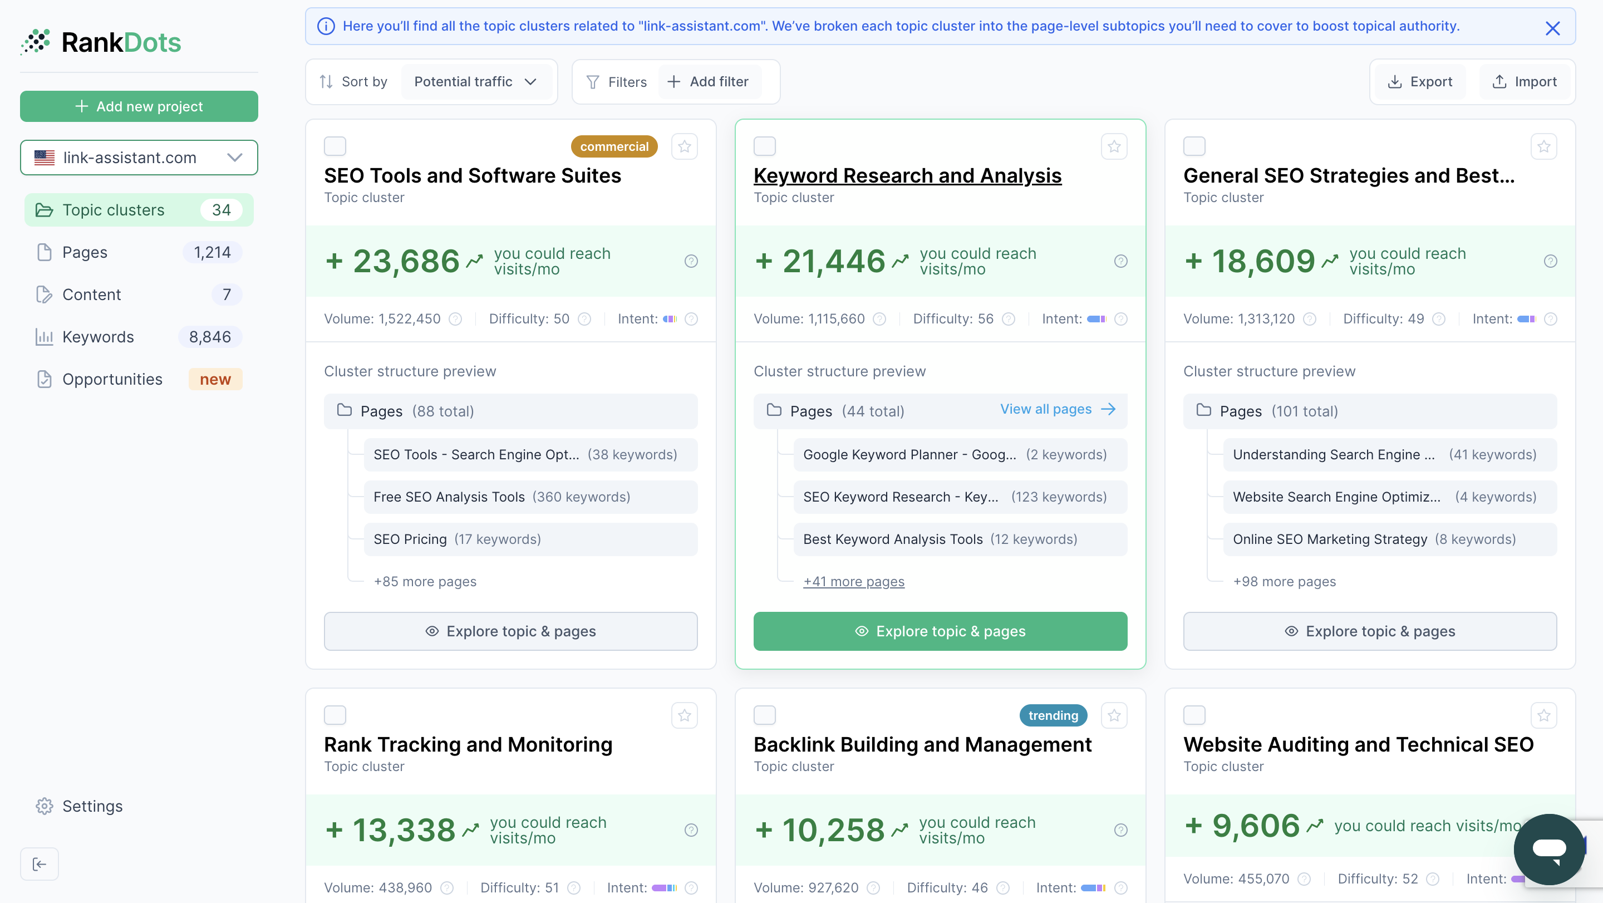Viewport: 1603px width, 903px height.
Task: Click View all pages link
Action: (1058, 409)
